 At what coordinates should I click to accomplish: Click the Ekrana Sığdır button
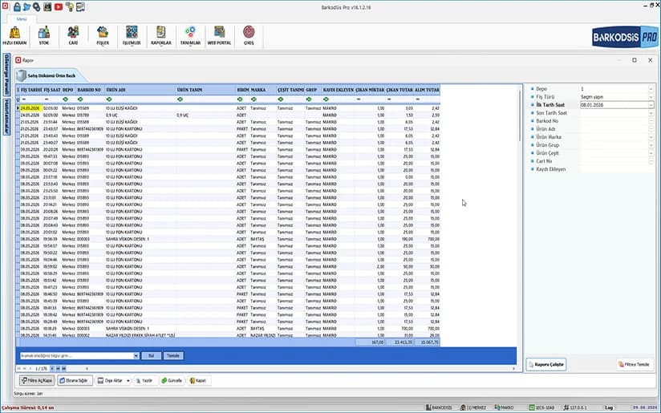point(75,381)
